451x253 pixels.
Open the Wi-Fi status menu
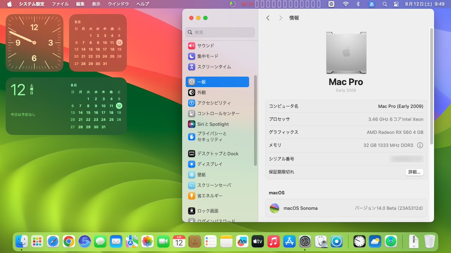tap(346, 4)
